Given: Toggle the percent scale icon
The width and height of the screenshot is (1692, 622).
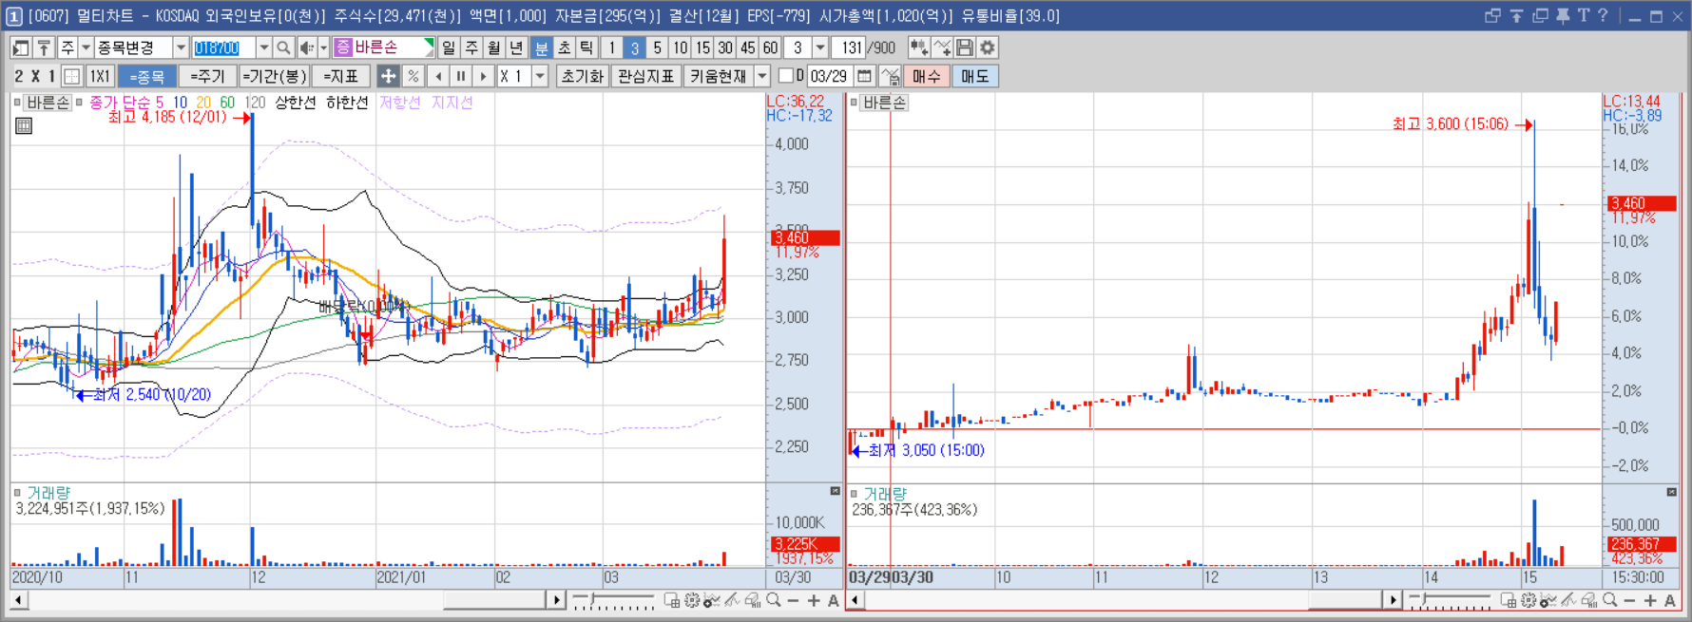Looking at the screenshot, I should pos(413,76).
